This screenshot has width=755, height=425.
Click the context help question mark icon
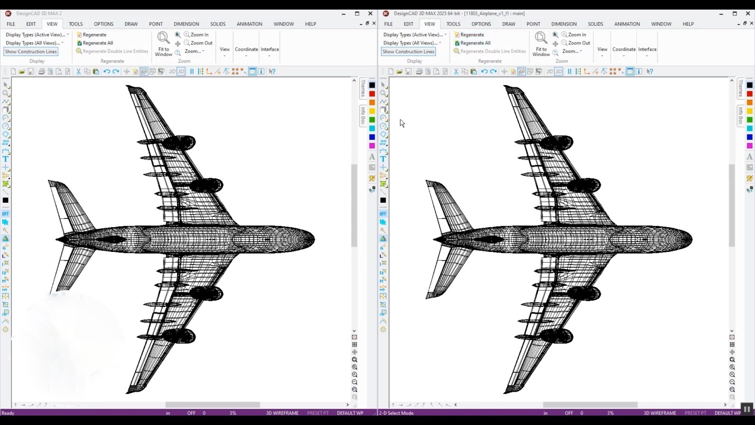[273, 71]
